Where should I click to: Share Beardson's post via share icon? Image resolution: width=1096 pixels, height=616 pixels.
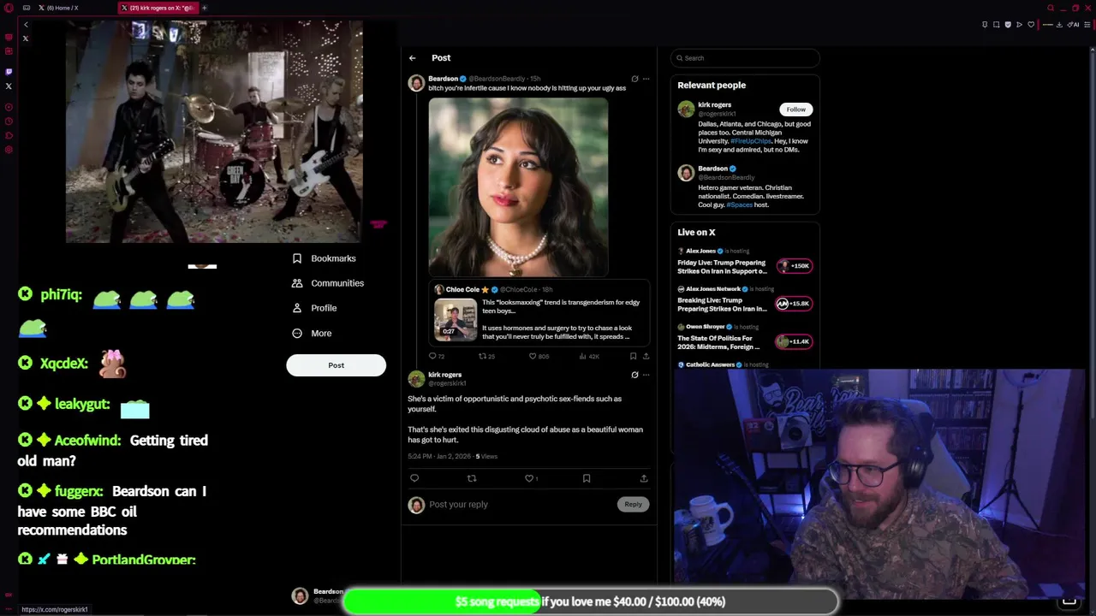coord(646,356)
